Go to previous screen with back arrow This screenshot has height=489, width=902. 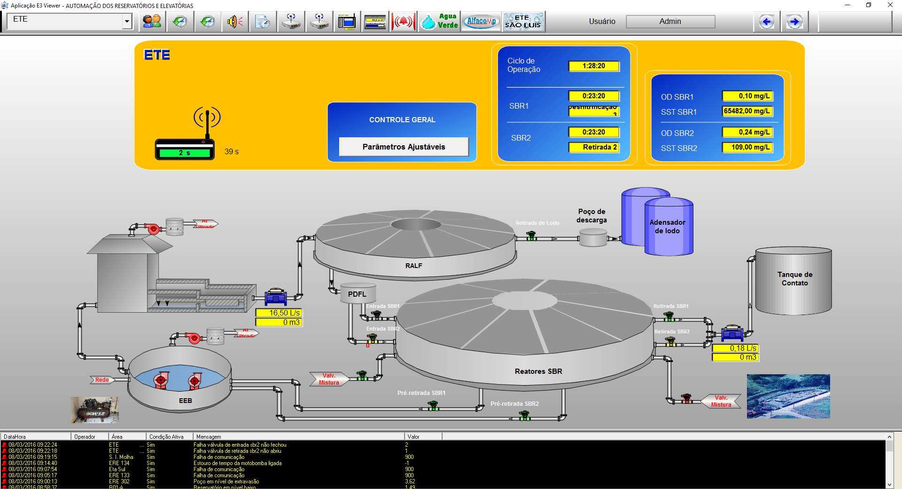point(767,22)
